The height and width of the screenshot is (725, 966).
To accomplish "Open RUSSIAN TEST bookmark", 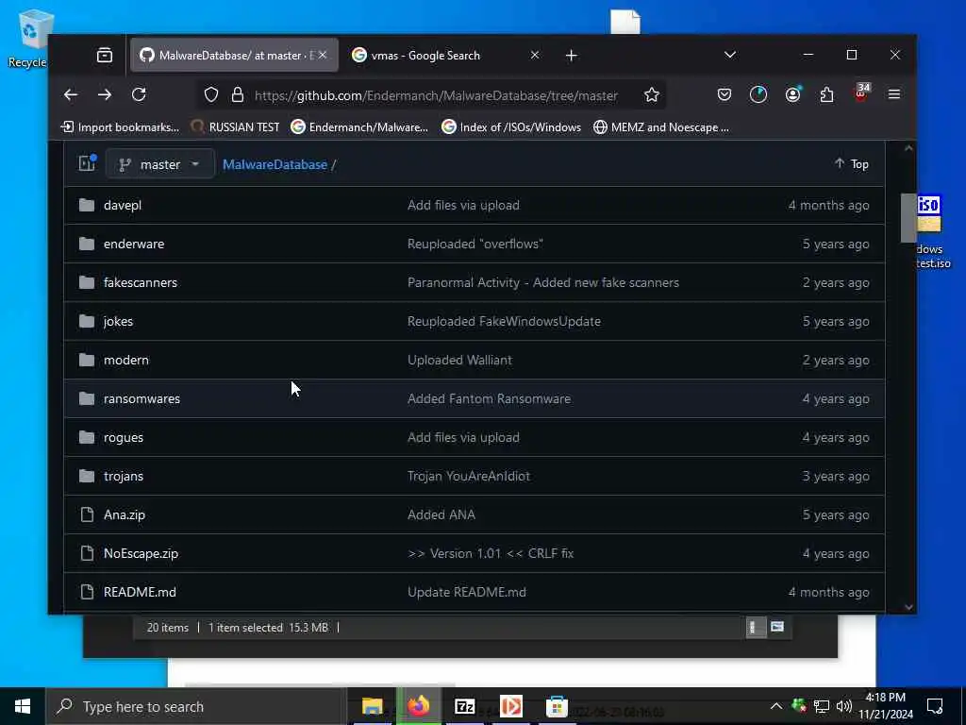I will point(235,127).
